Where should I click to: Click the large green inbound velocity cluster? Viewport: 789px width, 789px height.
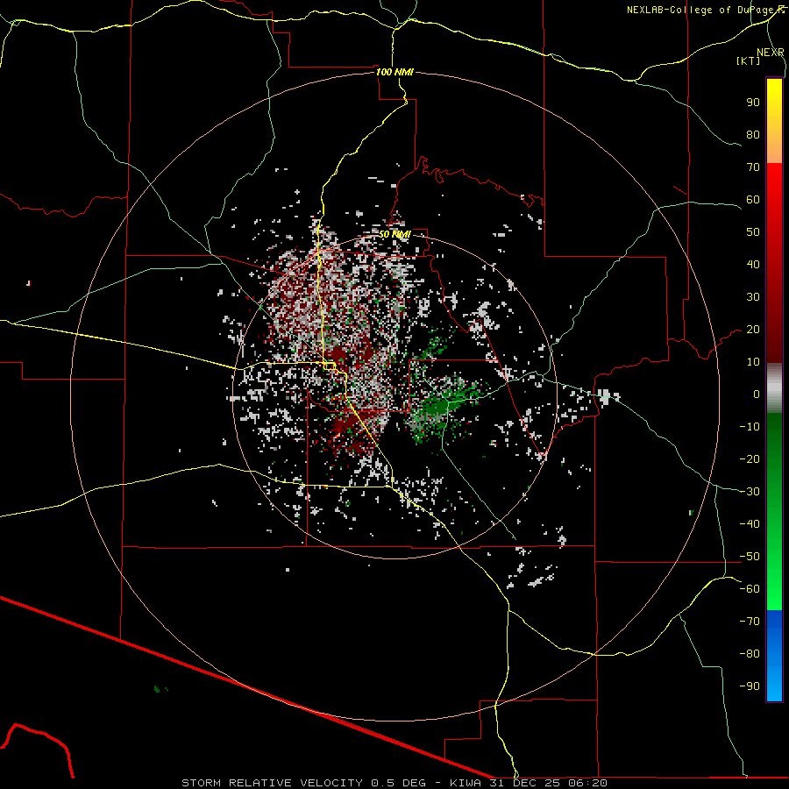pos(439,405)
